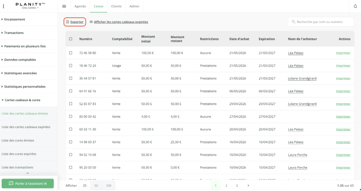361x191 pixels.
Task: Select all rows header checkbox
Action: pyautogui.click(x=71, y=39)
